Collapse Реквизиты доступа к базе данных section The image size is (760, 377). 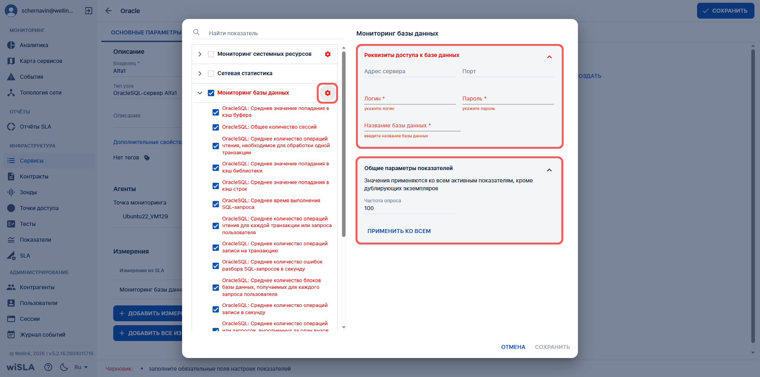(549, 57)
